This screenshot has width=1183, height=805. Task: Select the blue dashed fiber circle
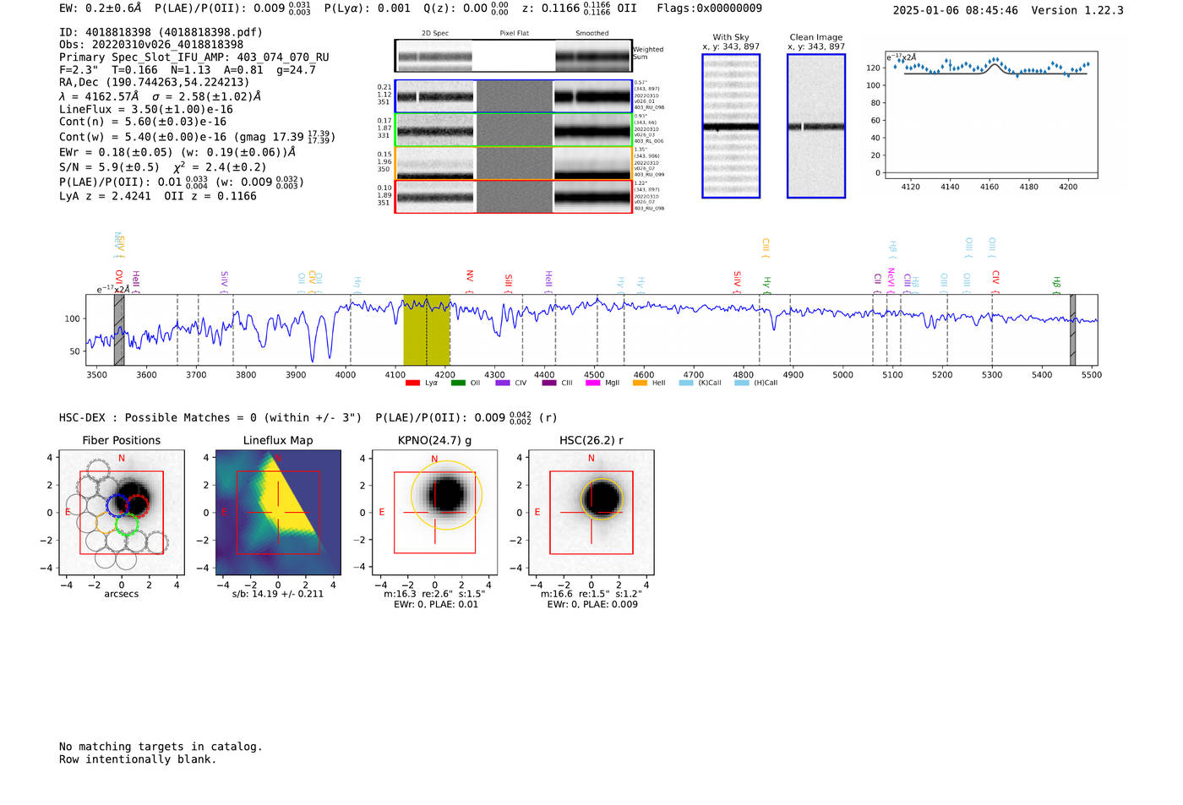[x=117, y=506]
